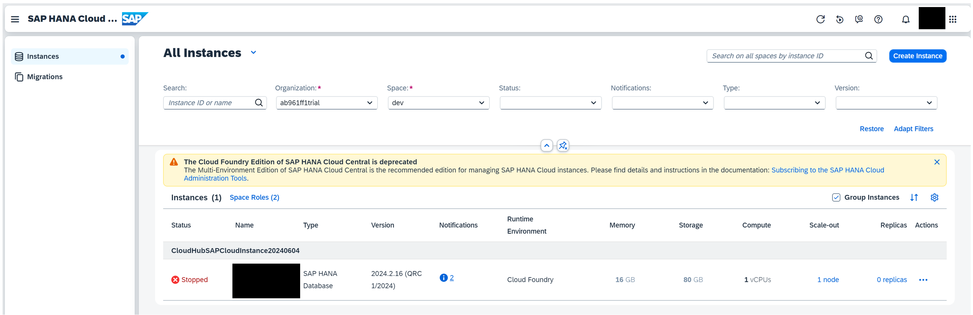Click the pin filter bar icon
Screen dimensions: 973x315
pyautogui.click(x=563, y=145)
